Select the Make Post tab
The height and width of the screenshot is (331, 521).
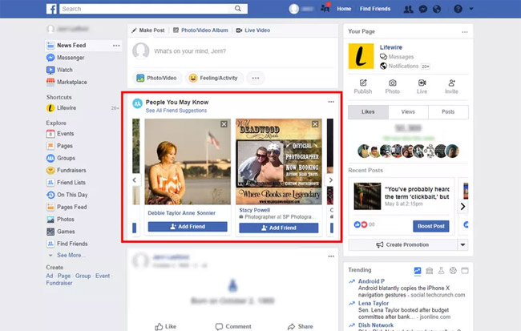[x=148, y=30]
